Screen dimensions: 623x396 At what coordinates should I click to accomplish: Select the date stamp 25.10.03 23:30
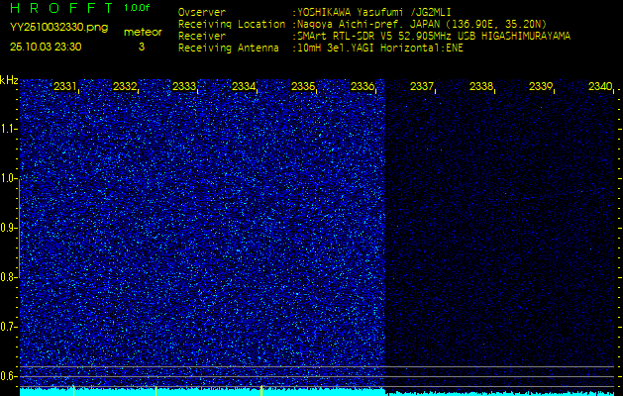46,47
